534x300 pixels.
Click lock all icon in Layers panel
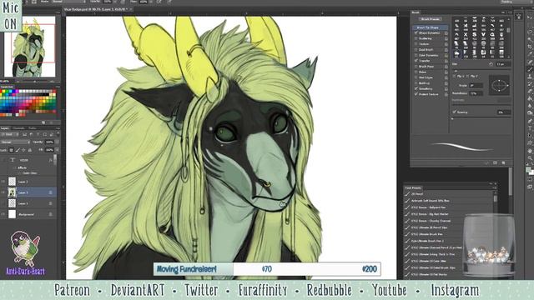[30, 150]
